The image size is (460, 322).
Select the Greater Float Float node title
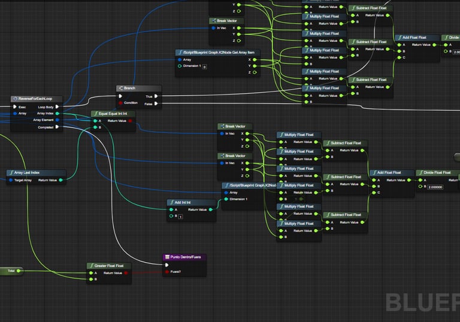pos(109,266)
